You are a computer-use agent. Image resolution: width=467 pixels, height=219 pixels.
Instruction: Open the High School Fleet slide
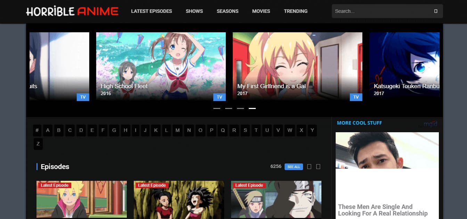point(161,67)
